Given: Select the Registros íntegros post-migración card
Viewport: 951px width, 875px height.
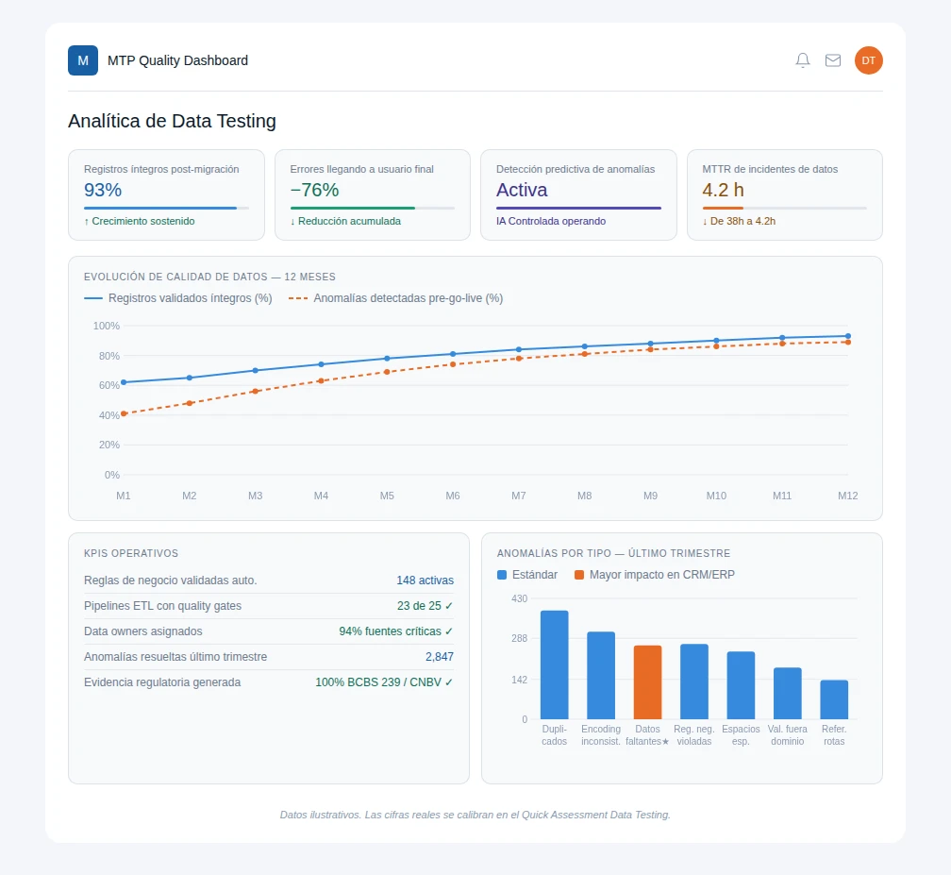Looking at the screenshot, I should [166, 194].
